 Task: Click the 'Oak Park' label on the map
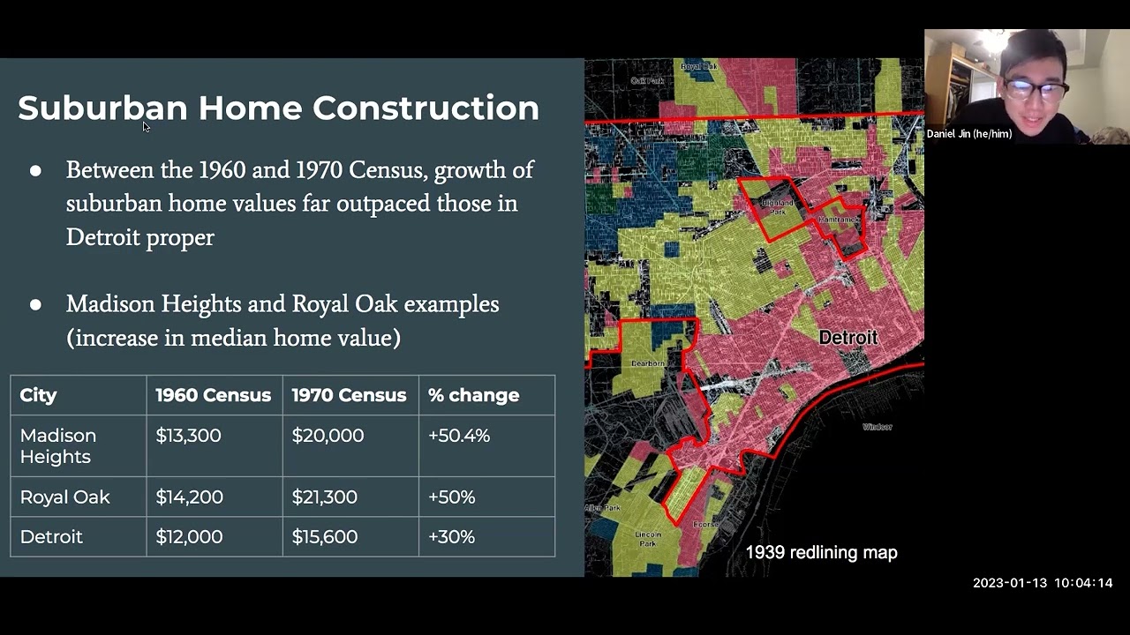click(x=647, y=80)
